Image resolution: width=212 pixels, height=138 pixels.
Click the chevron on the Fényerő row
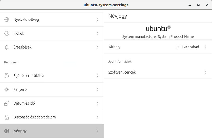click(97, 89)
